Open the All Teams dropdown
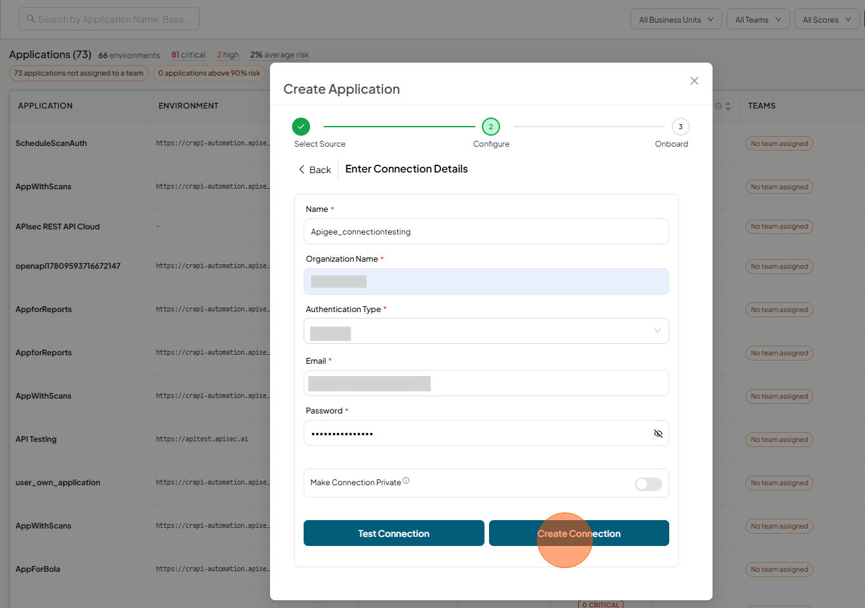 [758, 19]
